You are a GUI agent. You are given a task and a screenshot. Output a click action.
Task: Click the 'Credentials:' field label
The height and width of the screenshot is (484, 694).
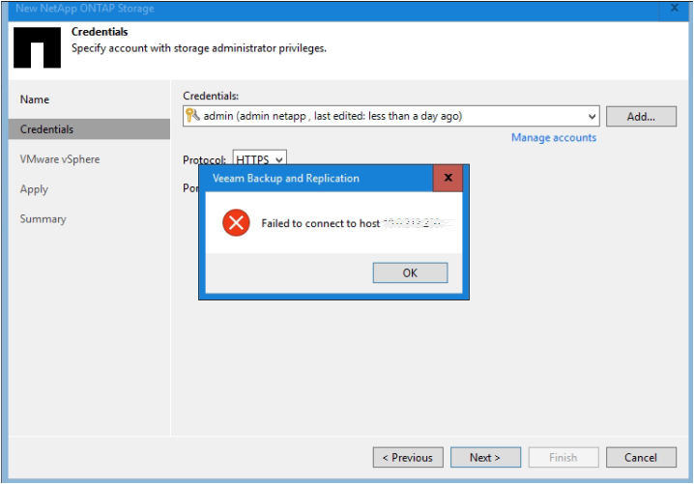pyautogui.click(x=211, y=96)
